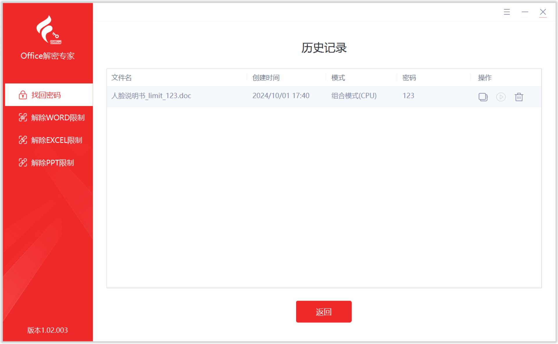Switch to the 解除WORD限制 tab
Image resolution: width=558 pixels, height=344 pixels.
tap(58, 117)
